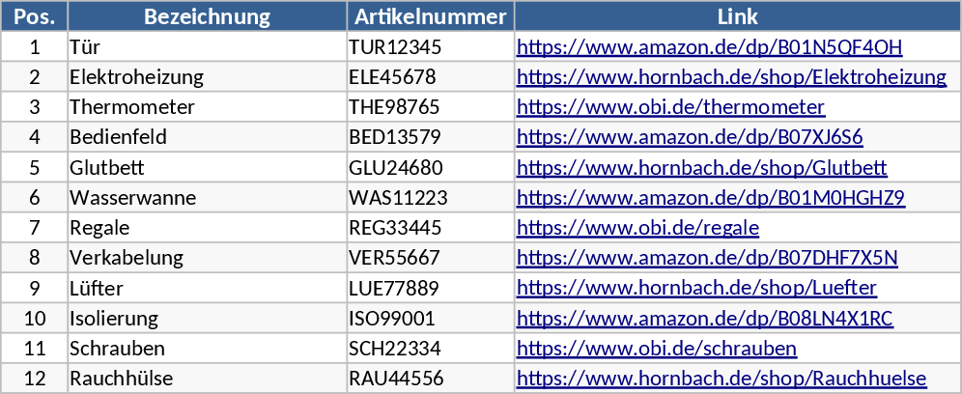Open the Hornbach Elektroheizung link
The image size is (962, 394).
pos(731,77)
